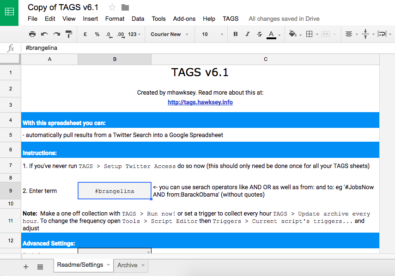This screenshot has height=276, width=395.
Task: Select the #brangelina search term cell
Action: point(115,191)
